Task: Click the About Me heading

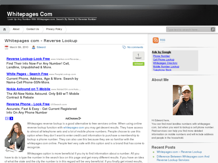Action: click(160, 80)
